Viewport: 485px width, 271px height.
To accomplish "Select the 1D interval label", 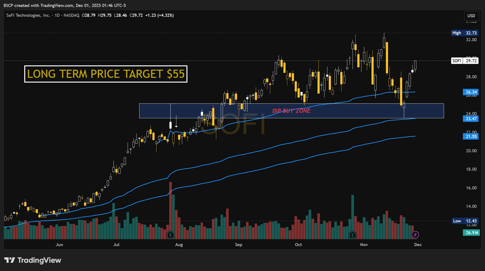I will click(57, 15).
